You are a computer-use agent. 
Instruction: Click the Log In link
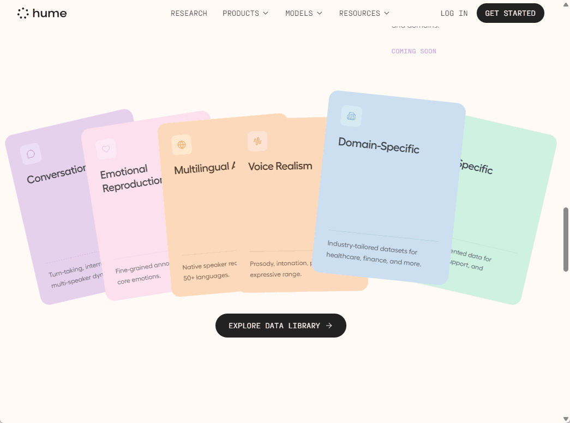coord(454,13)
